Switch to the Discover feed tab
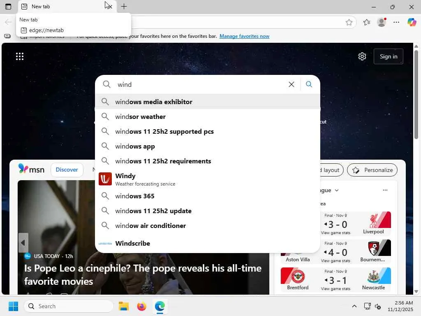This screenshot has height=316, width=421. (x=67, y=170)
